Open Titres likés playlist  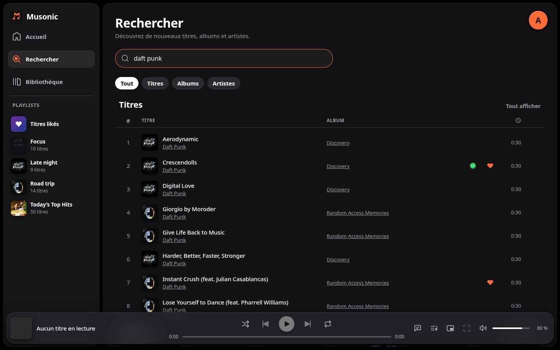(51, 124)
